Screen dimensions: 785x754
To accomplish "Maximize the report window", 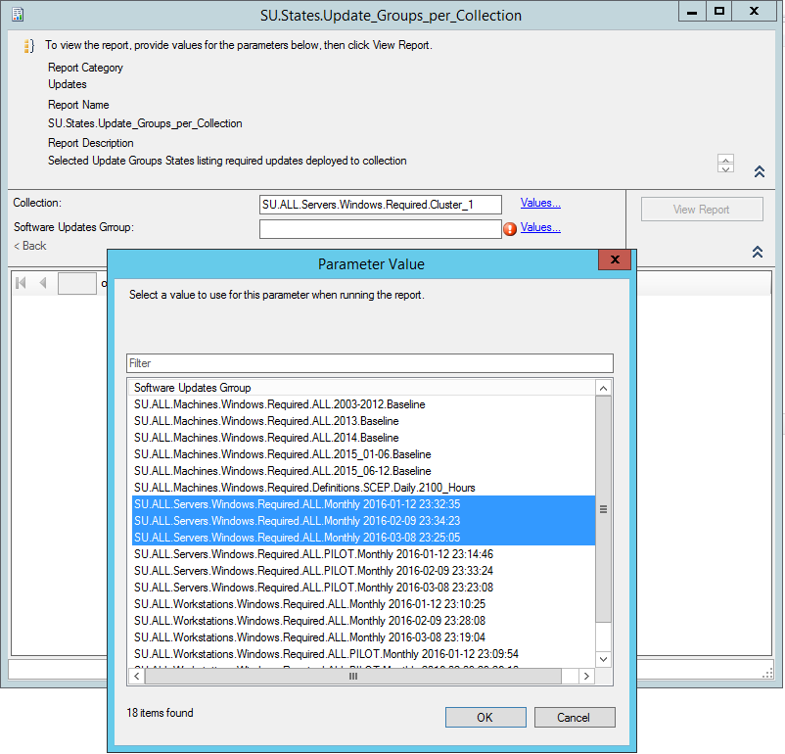I will 718,11.
